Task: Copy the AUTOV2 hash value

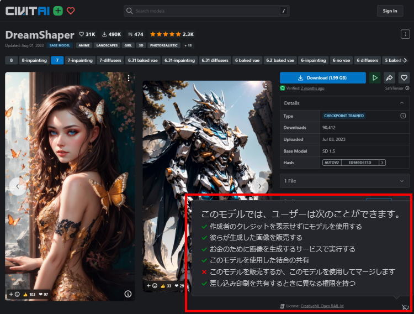Action: click(360, 163)
